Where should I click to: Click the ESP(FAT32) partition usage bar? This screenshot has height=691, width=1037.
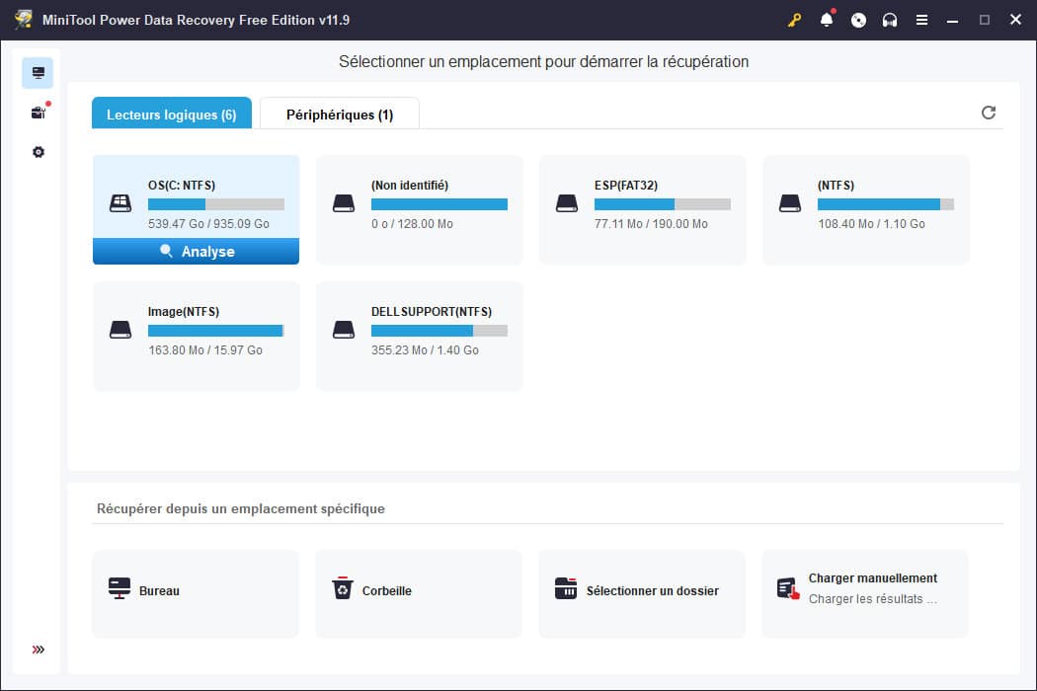click(x=663, y=204)
